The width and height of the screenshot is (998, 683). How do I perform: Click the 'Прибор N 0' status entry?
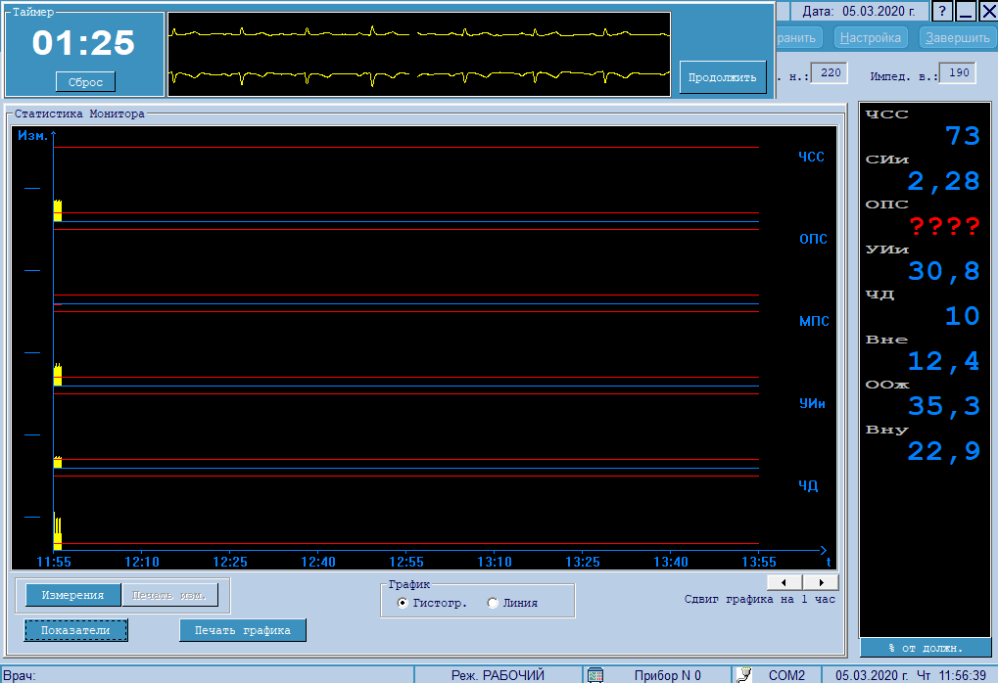668,675
